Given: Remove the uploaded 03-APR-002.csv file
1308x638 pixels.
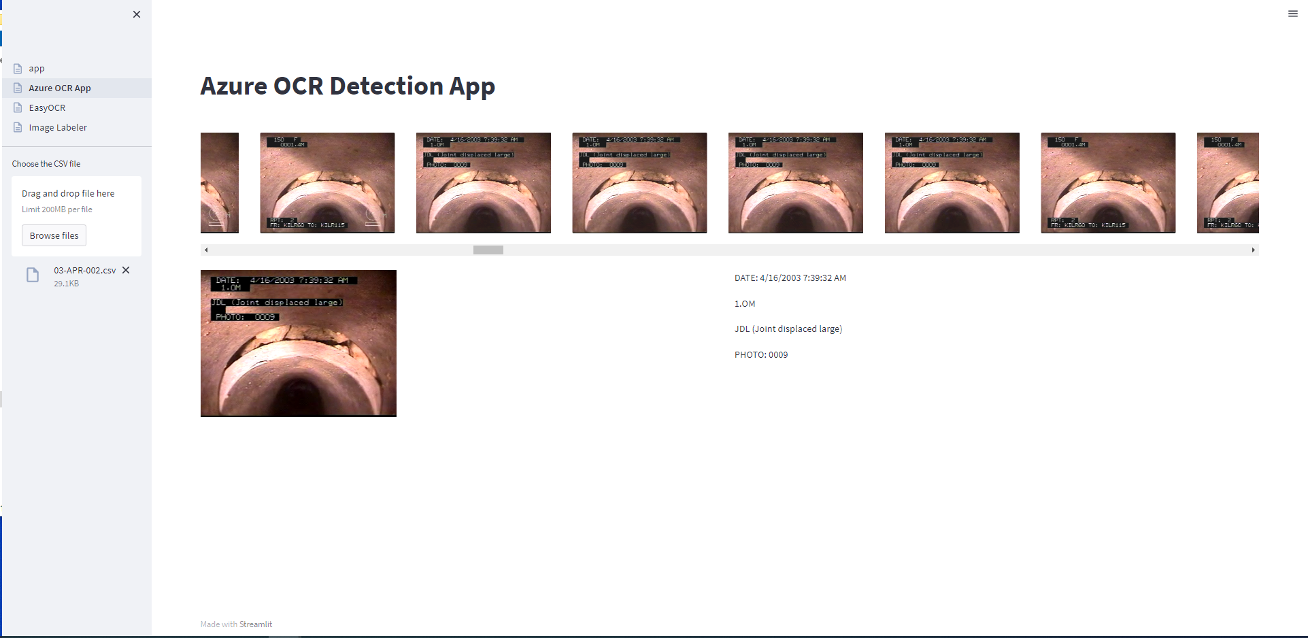Looking at the screenshot, I should tap(126, 270).
